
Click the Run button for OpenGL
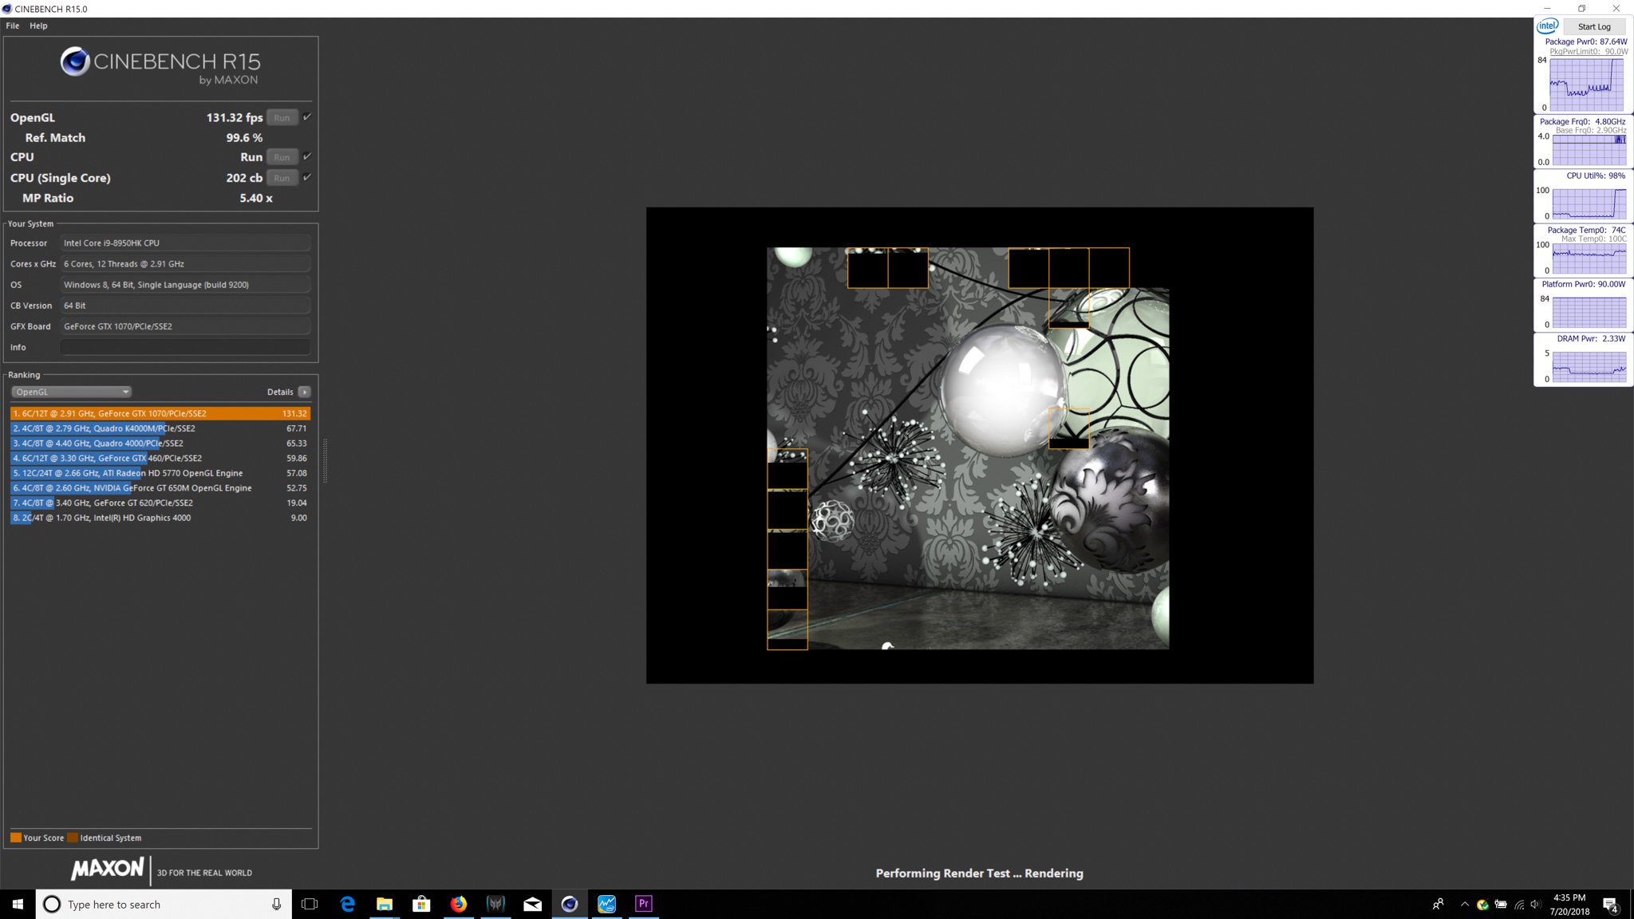pyautogui.click(x=282, y=117)
